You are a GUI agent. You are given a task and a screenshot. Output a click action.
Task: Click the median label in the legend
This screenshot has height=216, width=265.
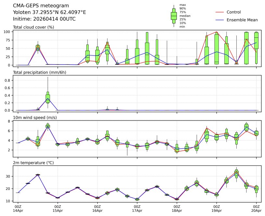coord(185,16)
